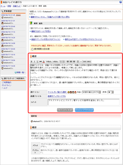Choose red text color with the A button
Viewport: 123px width, 165px height.
44,61
